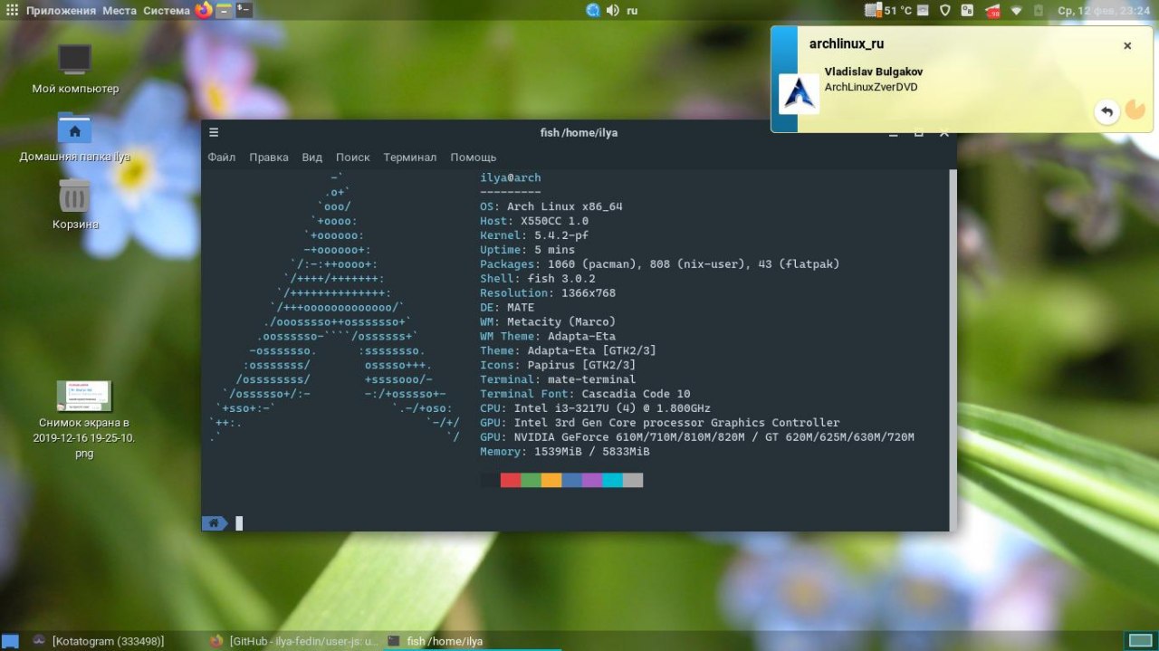This screenshot has width=1159, height=651.
Task: Click the 'Shell: fish 3.0.2' line
Action: pos(538,279)
